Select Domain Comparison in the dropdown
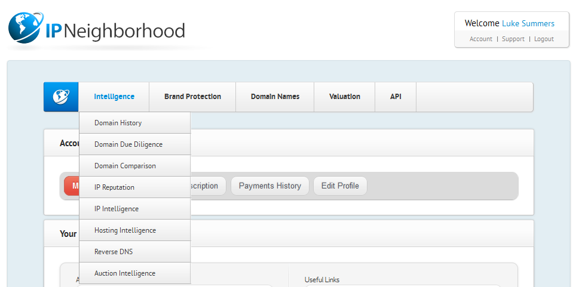The width and height of the screenshot is (576, 287). point(125,166)
